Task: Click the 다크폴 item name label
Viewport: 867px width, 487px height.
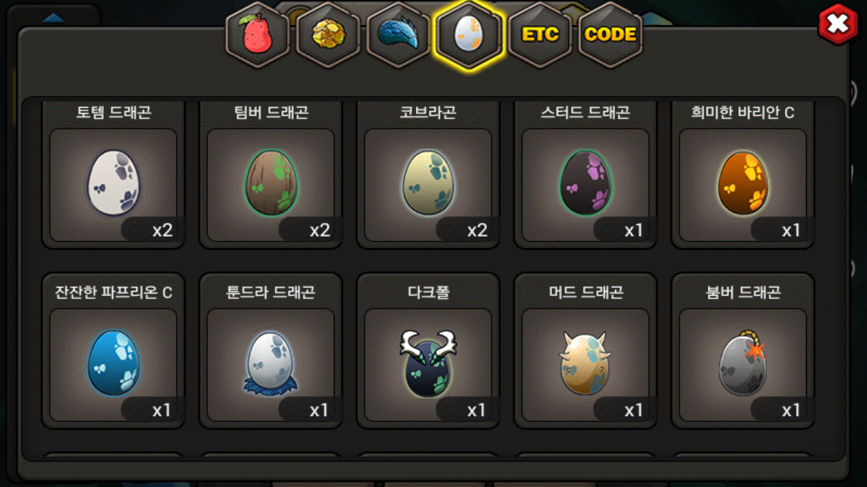Action: click(428, 292)
